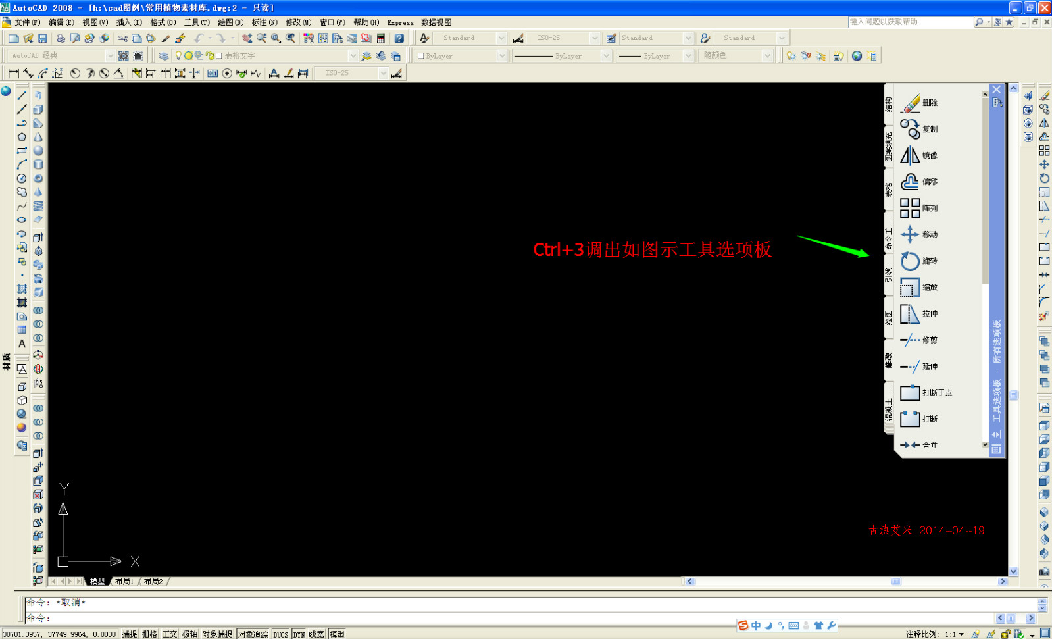This screenshot has height=639, width=1052.
Task: Select the 删除 (Erase) tool in the tool palette
Action: [920, 103]
